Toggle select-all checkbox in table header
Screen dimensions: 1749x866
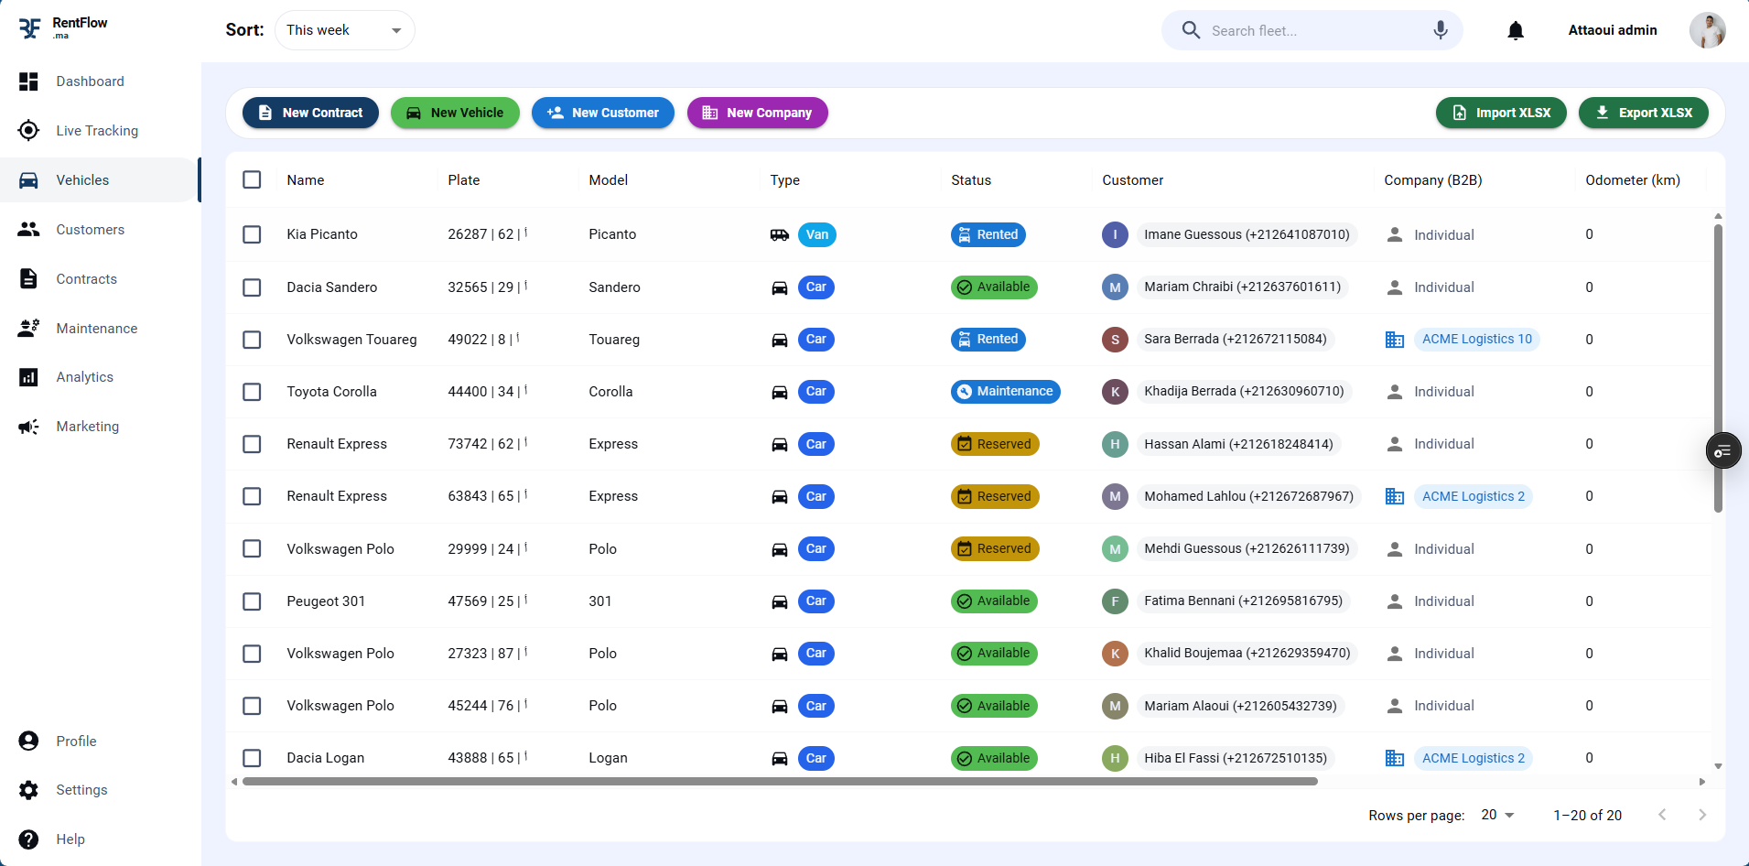pyautogui.click(x=252, y=179)
